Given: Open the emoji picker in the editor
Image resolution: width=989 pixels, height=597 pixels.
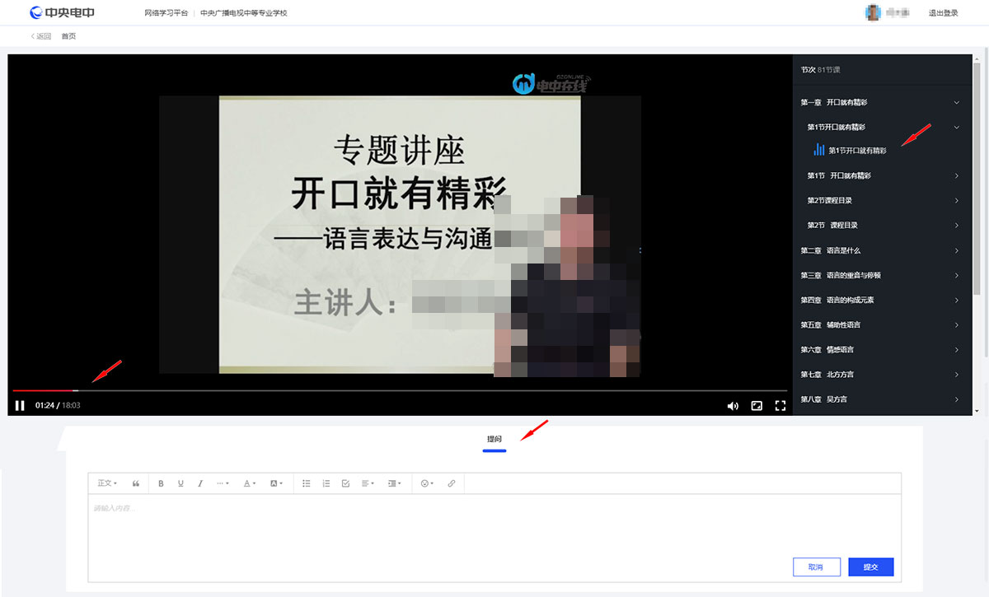Looking at the screenshot, I should tap(424, 483).
